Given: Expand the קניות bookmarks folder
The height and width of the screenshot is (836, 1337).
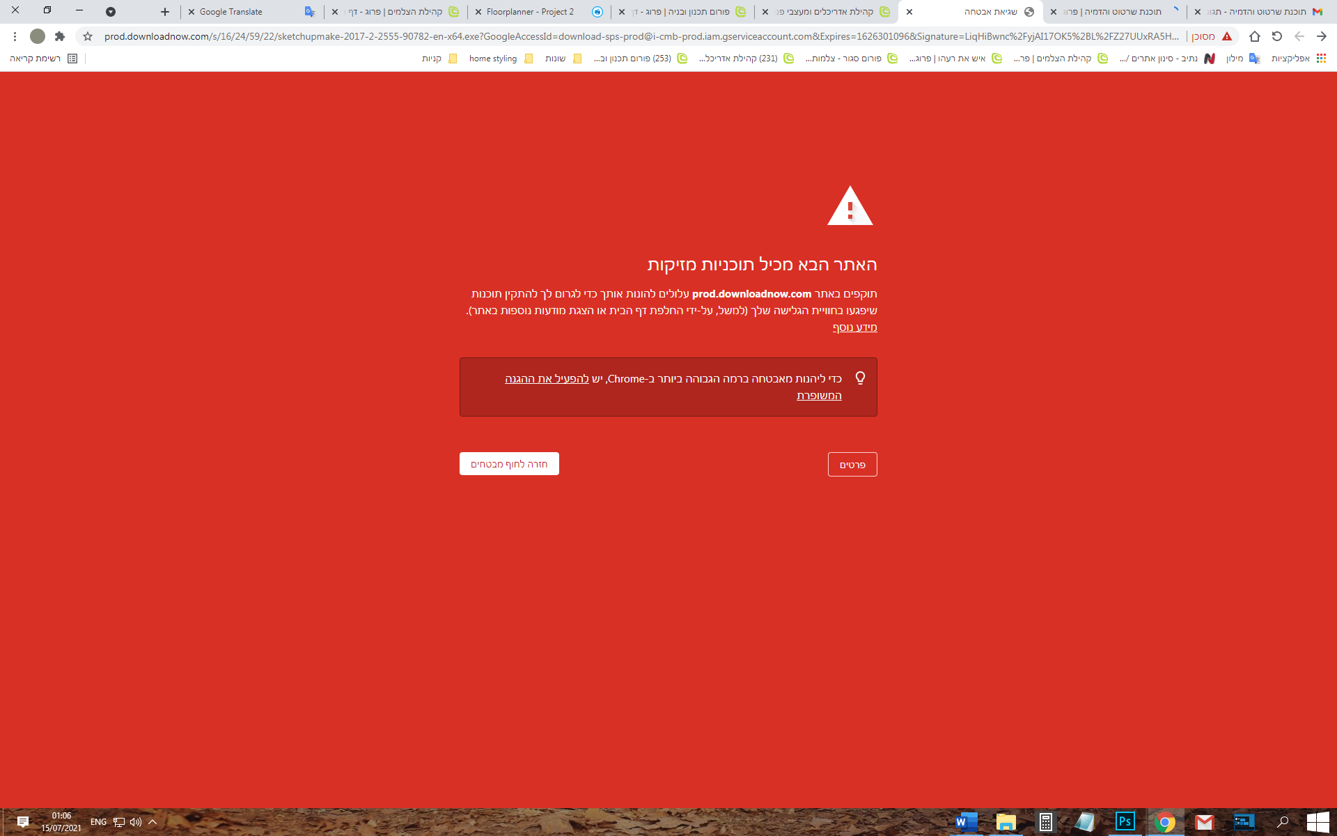Looking at the screenshot, I should 439,59.
